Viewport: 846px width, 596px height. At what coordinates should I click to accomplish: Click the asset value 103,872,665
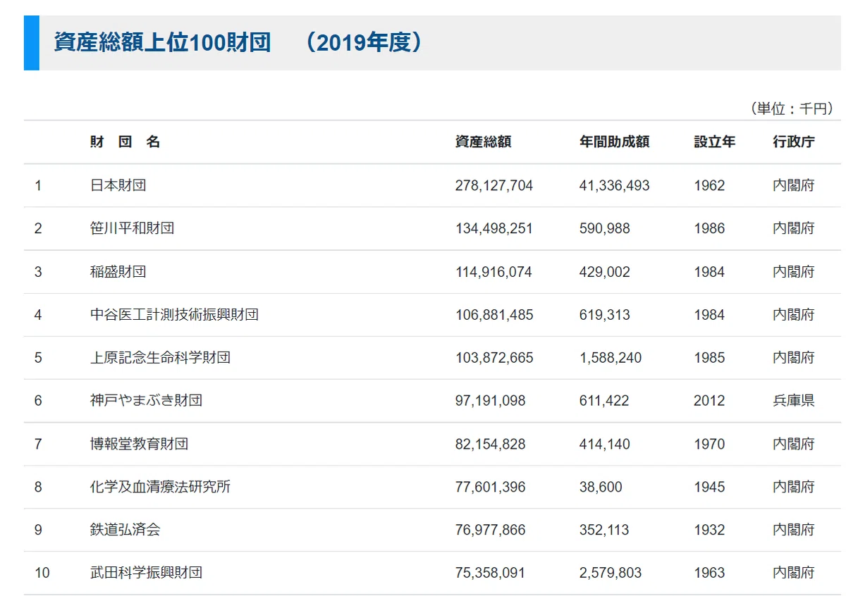[494, 358]
